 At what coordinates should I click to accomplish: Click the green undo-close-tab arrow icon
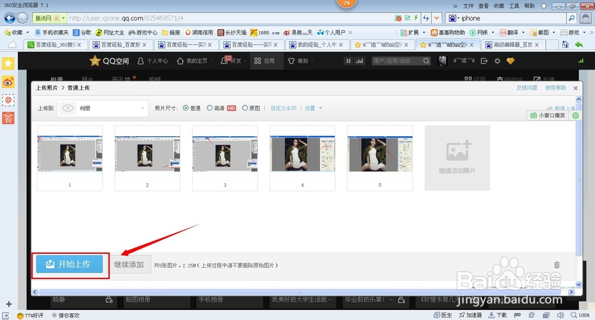579,45
